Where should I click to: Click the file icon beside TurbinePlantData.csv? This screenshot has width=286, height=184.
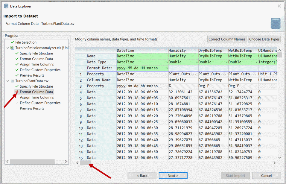(12, 81)
